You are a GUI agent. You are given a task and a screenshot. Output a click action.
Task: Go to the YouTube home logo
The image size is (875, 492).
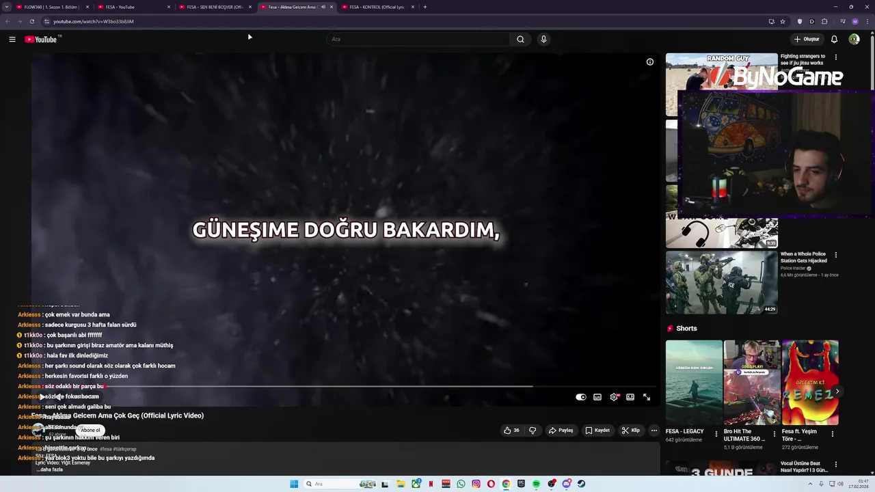[x=41, y=39]
